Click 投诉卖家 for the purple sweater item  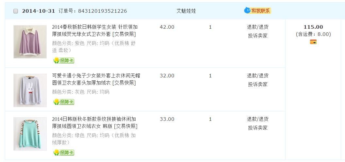coord(257,36)
